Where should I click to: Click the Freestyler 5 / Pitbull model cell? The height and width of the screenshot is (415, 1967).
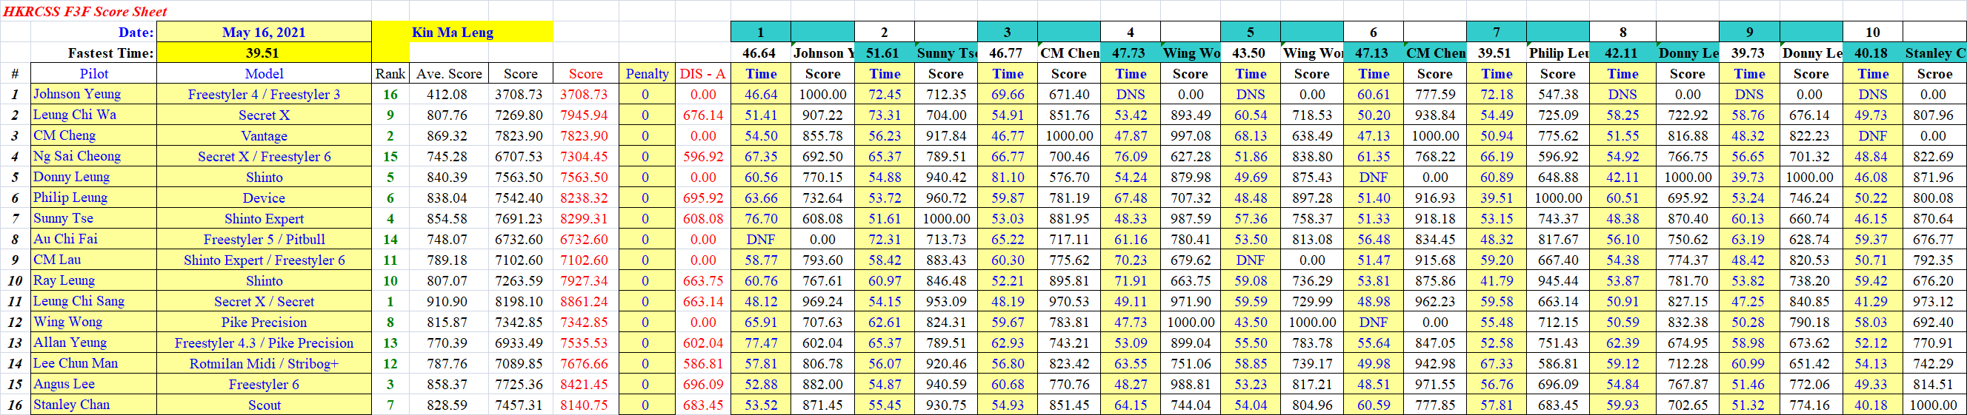tap(264, 240)
